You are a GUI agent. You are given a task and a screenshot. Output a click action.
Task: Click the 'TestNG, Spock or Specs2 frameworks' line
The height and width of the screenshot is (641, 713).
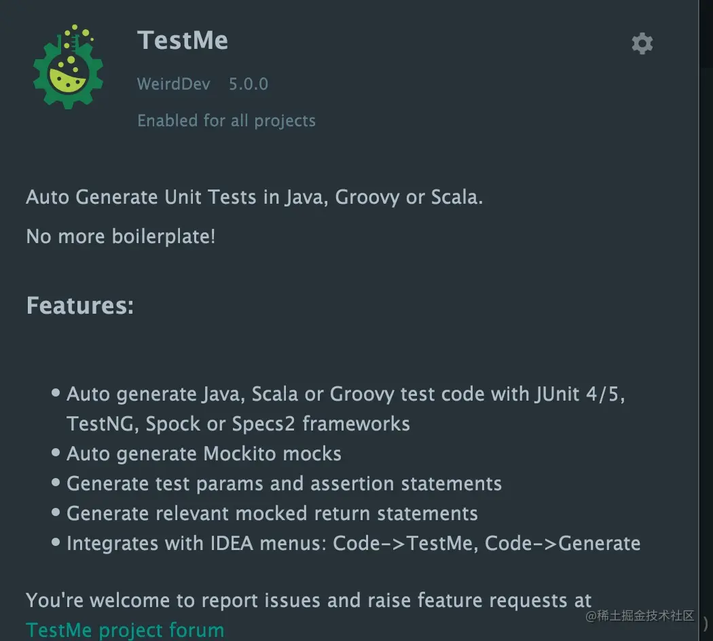click(x=238, y=424)
